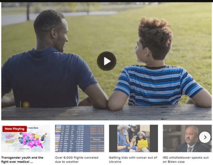
Task: Click the black bar above the video player
Action: click(106, 1)
